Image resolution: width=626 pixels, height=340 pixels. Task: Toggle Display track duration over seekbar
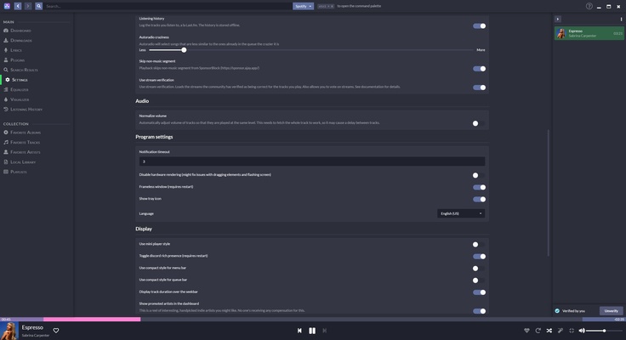(x=479, y=292)
